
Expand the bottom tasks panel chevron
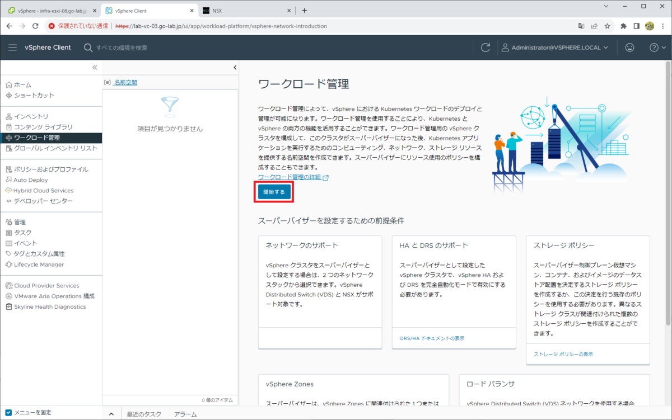111,414
